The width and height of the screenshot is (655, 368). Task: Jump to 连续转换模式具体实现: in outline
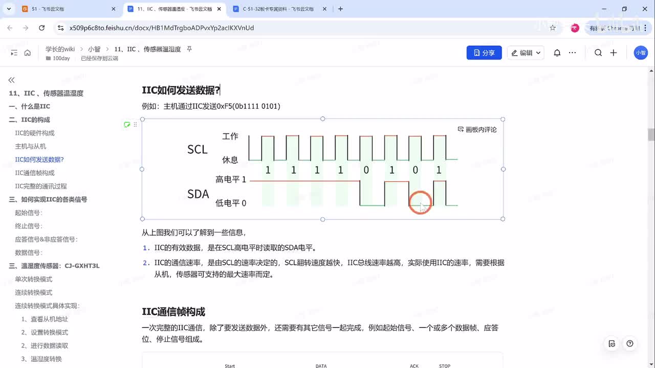tap(47, 306)
